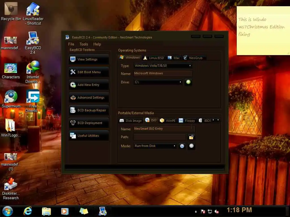
Task: Select Free Download Manager desktop icon
Action: (33, 101)
